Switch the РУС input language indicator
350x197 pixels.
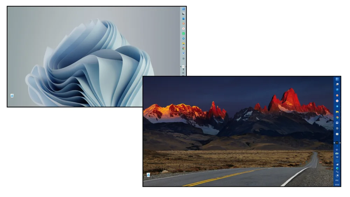[x=337, y=181]
